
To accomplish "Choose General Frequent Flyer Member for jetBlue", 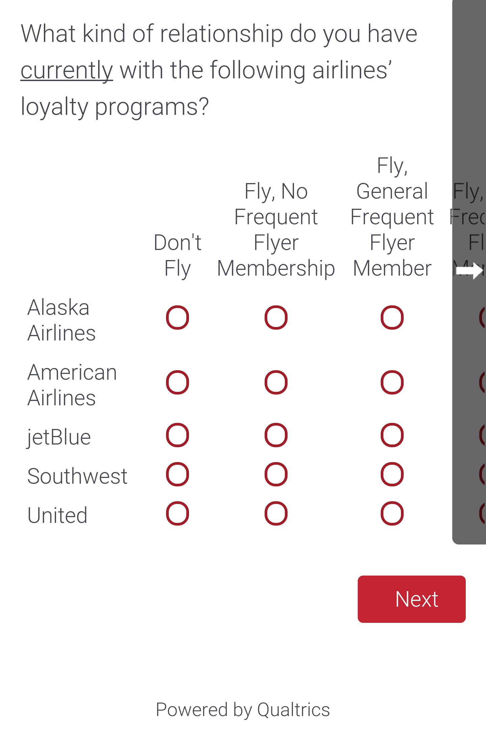I will tap(392, 435).
